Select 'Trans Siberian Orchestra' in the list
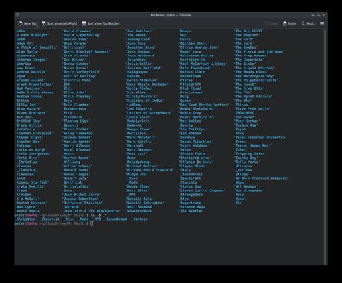The height and width of the screenshot is (283, 342). (260, 138)
